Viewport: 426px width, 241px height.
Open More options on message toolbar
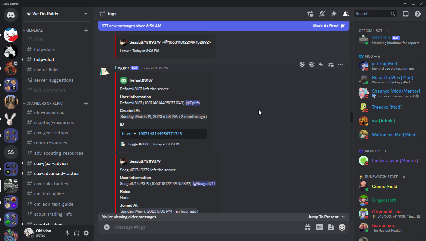pos(340,64)
